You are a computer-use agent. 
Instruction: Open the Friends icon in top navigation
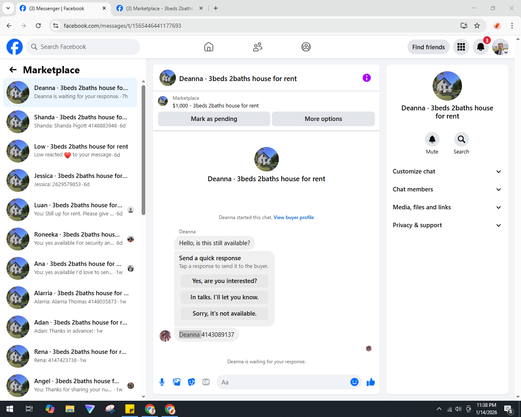(x=258, y=47)
